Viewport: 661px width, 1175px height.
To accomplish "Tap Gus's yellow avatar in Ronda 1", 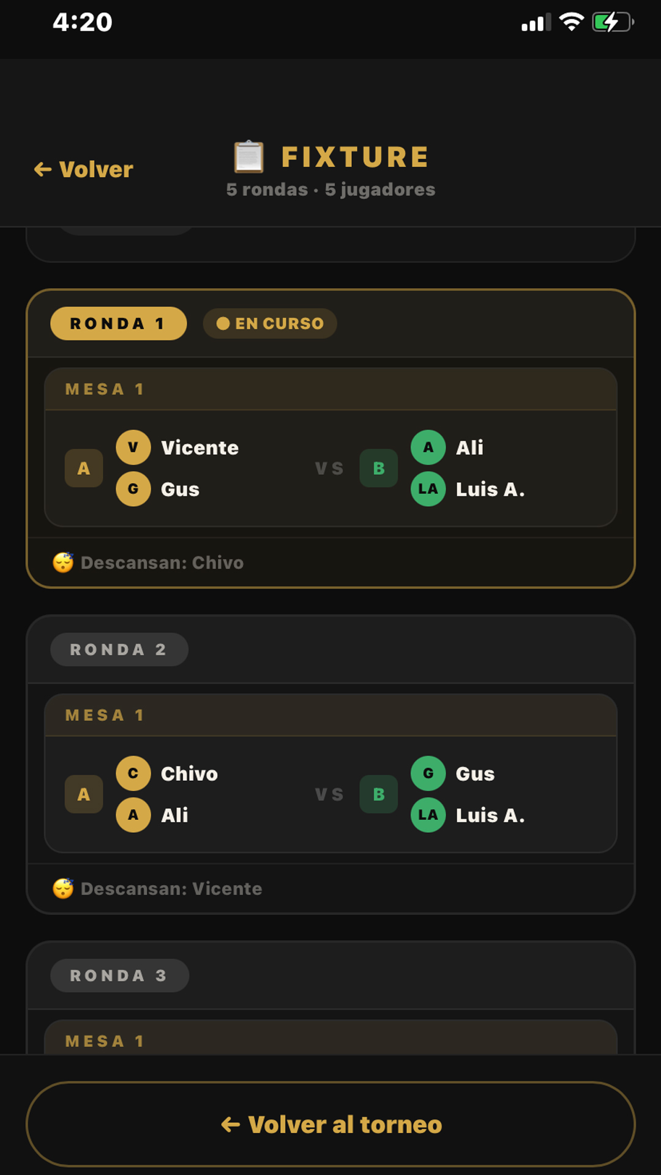I will point(133,489).
